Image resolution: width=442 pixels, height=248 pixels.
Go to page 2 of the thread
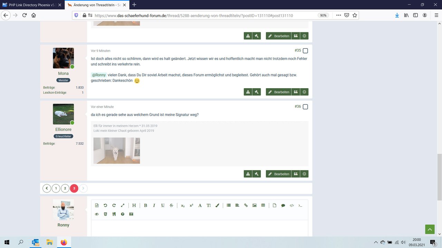point(65,188)
